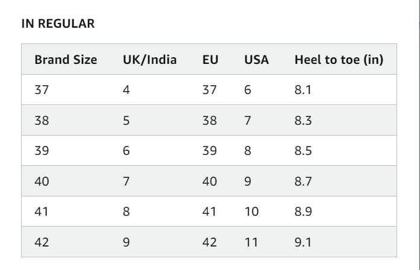
Task: Click the Heel to toe (in) header
Action: (x=339, y=60)
